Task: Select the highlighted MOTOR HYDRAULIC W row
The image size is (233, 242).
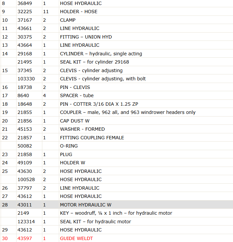Action: point(116,205)
